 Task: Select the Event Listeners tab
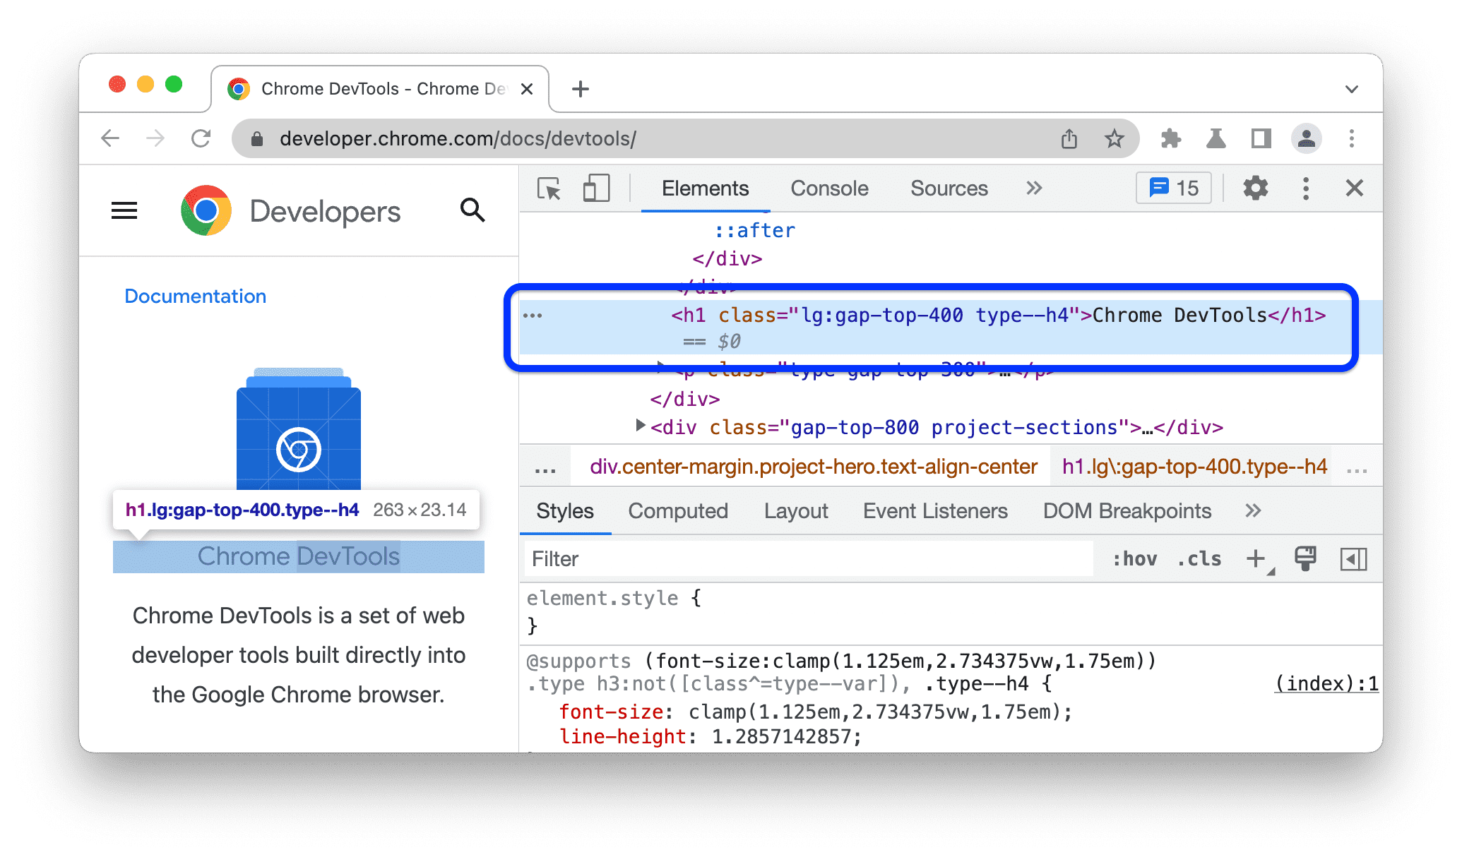click(934, 511)
